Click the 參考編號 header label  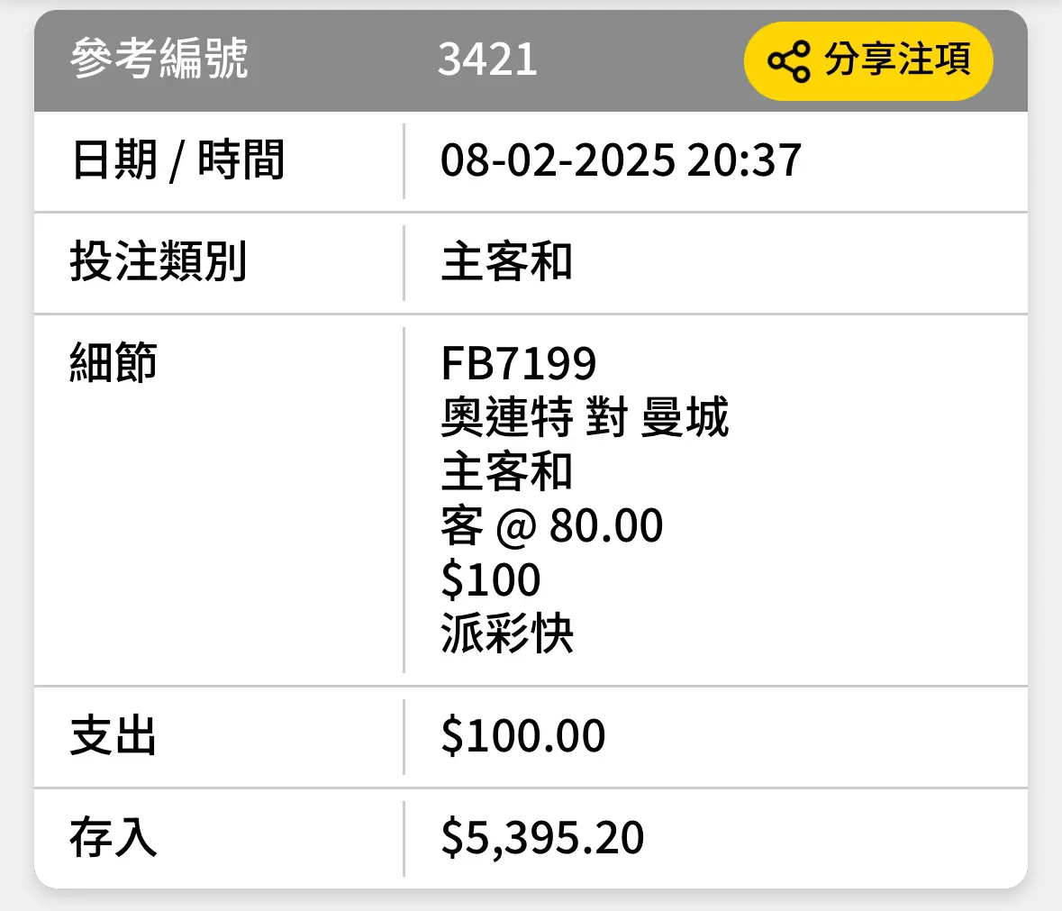(x=159, y=59)
